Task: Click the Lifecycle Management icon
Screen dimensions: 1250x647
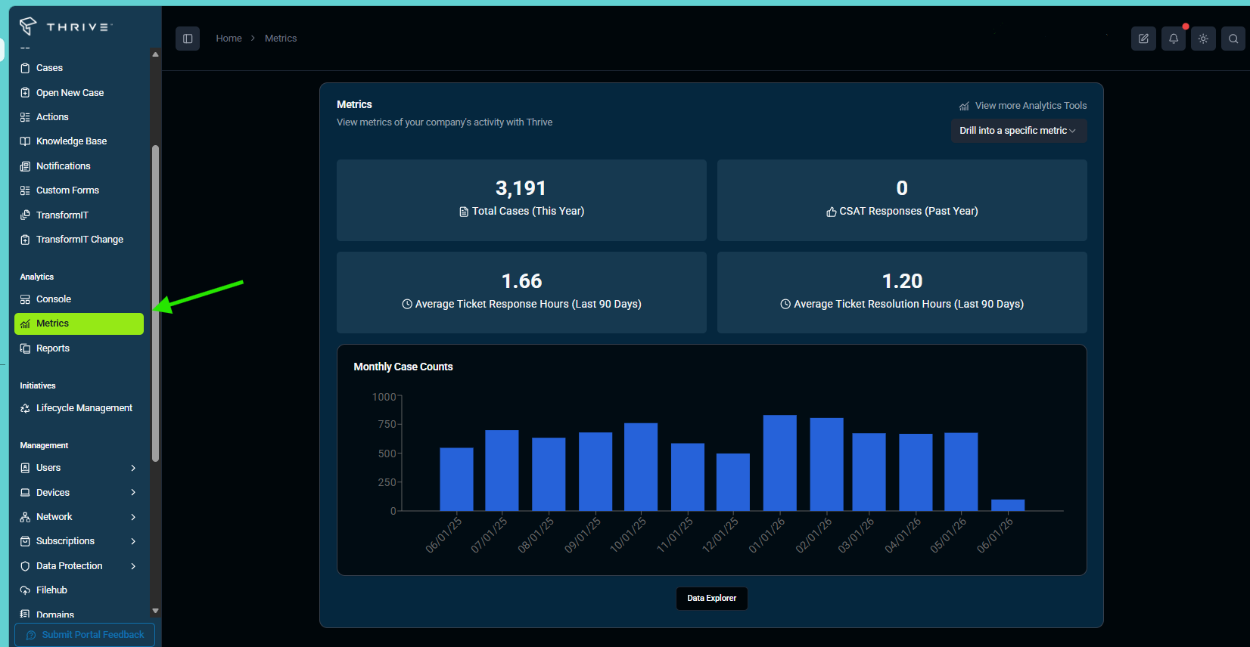Action: (25, 408)
